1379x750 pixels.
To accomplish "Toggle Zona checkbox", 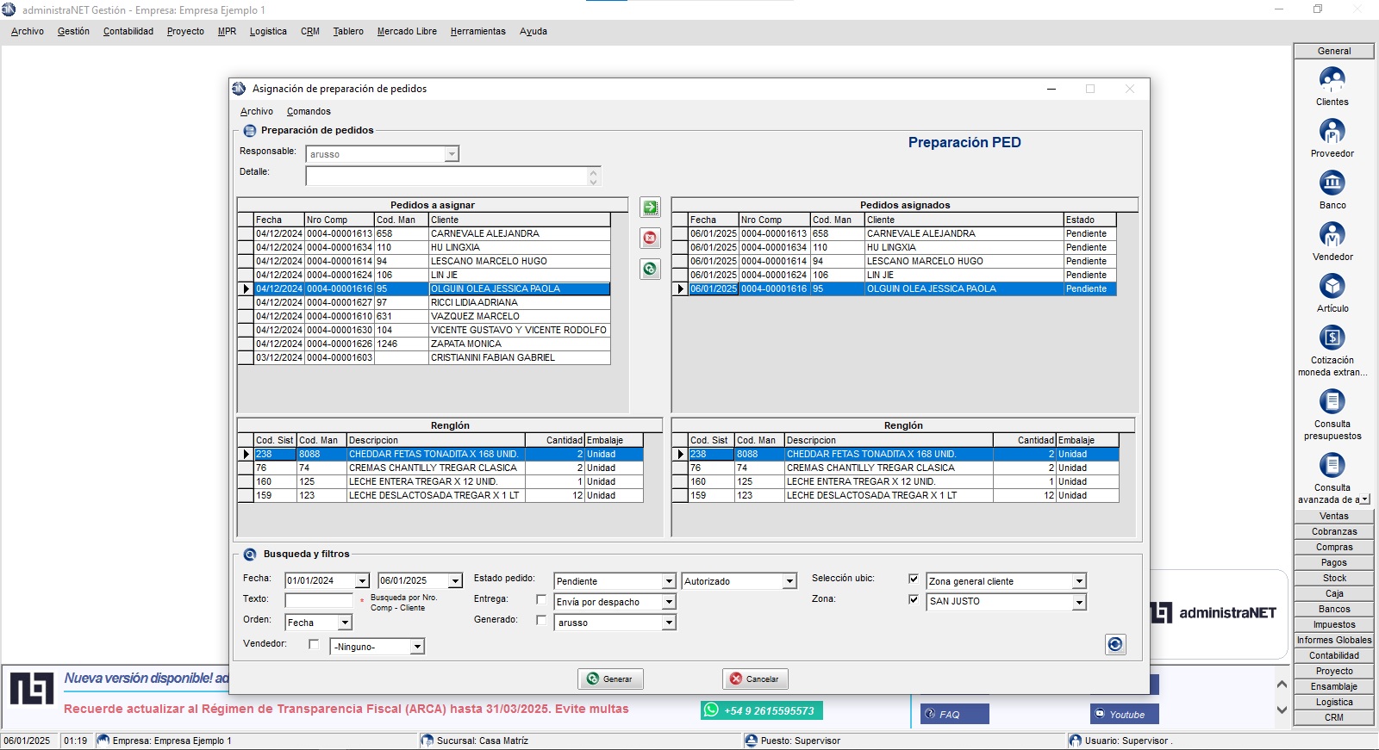I will (x=914, y=599).
